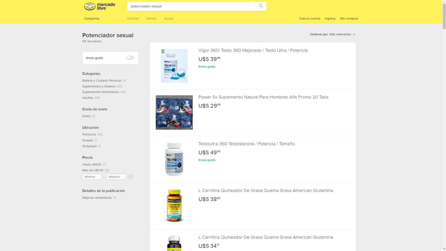Open the Testoultra 360 bottle image
Screen dimensions: 446x251
[x=174, y=159]
